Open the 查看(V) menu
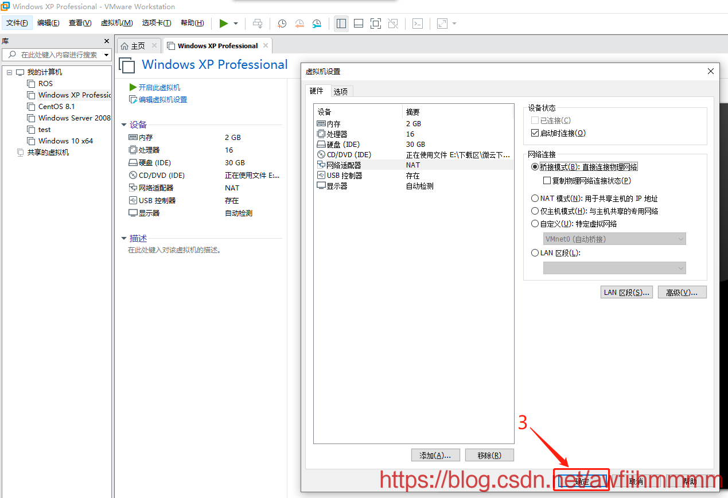The image size is (728, 498). 80,23
